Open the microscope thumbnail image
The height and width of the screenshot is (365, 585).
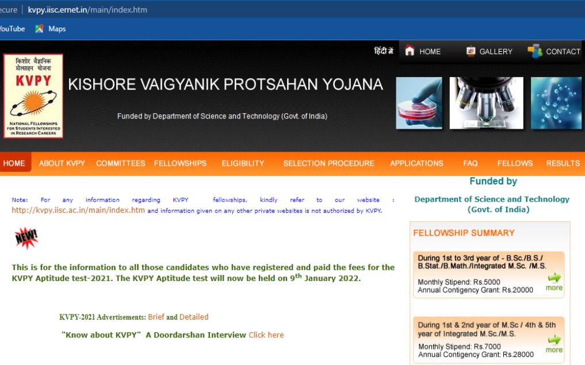[x=487, y=103]
